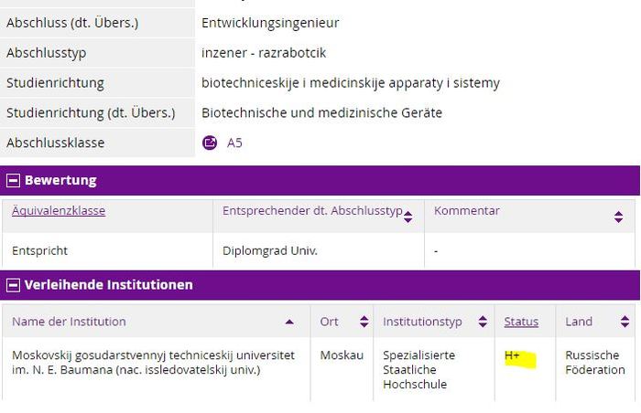The height and width of the screenshot is (413, 641).
Task: Select the Moskovskij gosudarstvennyj universitet institution cell
Action: [x=153, y=362]
